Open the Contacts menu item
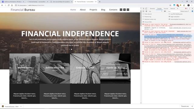This screenshot has width=194, height=109. [x=113, y=10]
